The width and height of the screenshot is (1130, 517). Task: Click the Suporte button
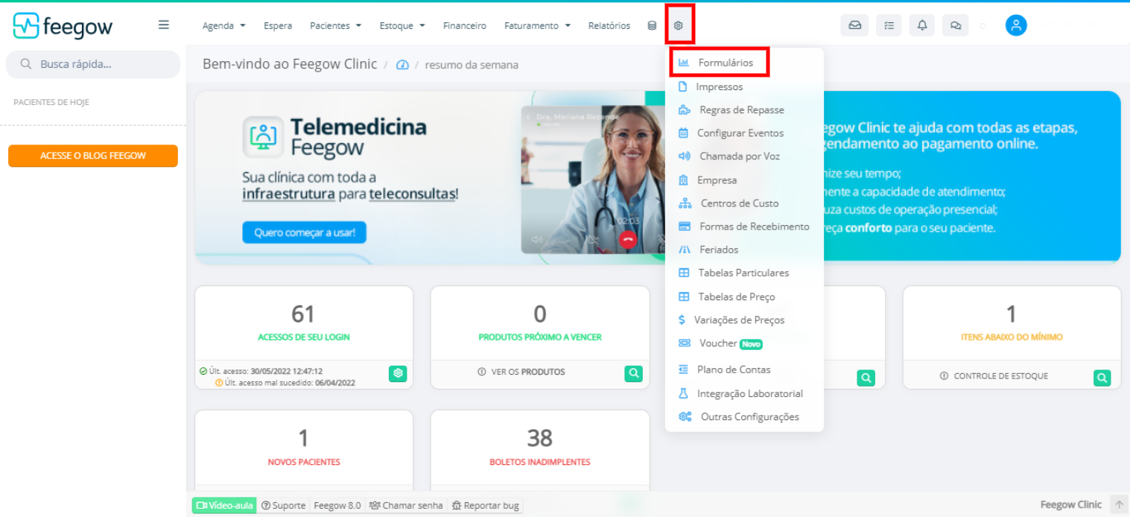pyautogui.click(x=283, y=505)
